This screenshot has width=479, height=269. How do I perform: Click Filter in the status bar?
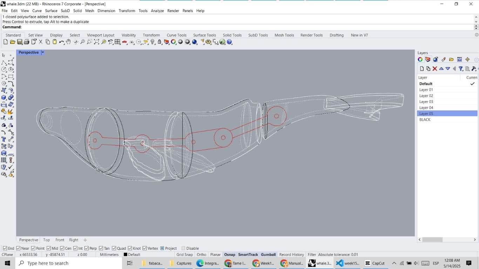[x=312, y=255]
